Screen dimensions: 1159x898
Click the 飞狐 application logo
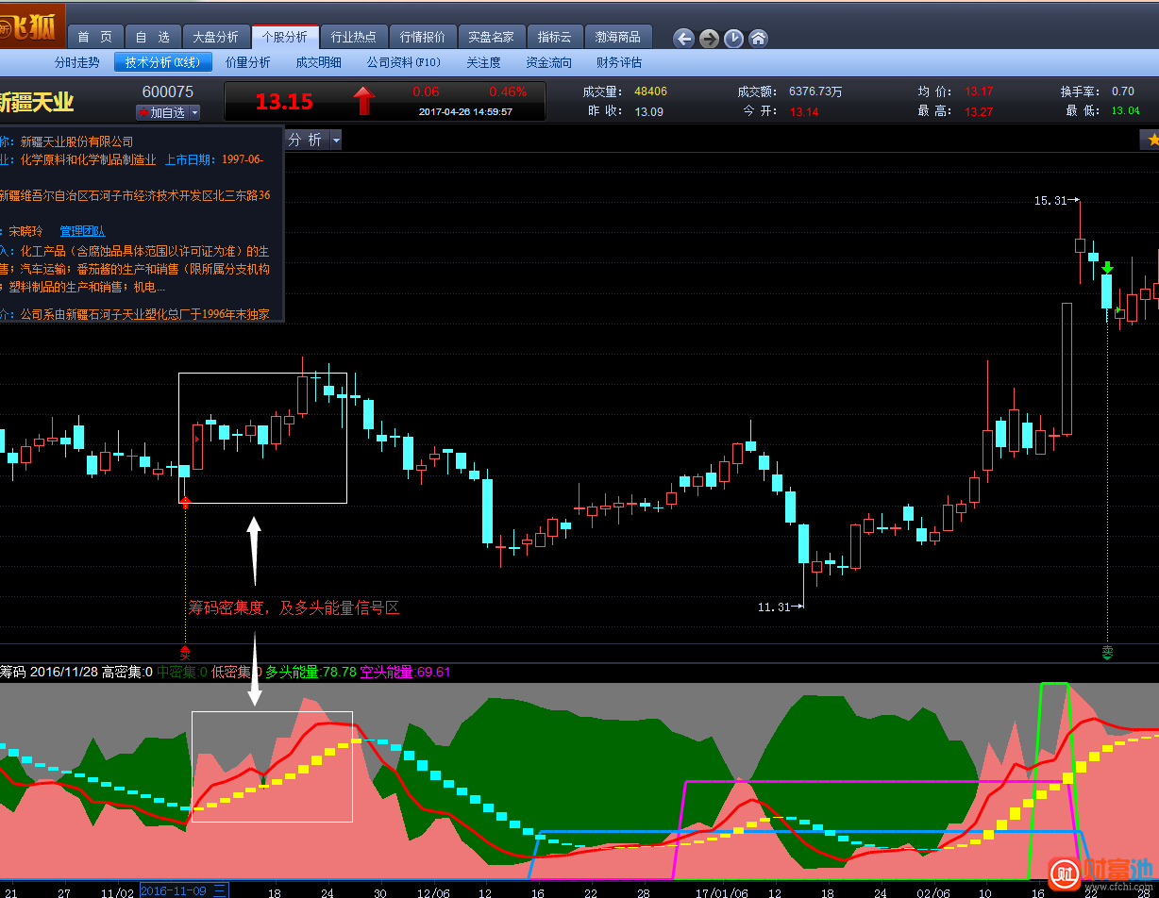tap(34, 26)
